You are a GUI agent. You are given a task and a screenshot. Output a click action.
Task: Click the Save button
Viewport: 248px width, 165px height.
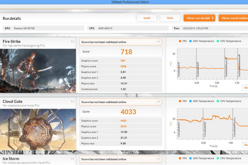coord(170,18)
